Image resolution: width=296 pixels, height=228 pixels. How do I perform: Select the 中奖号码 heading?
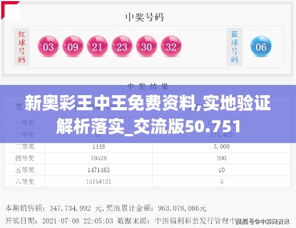(145, 17)
